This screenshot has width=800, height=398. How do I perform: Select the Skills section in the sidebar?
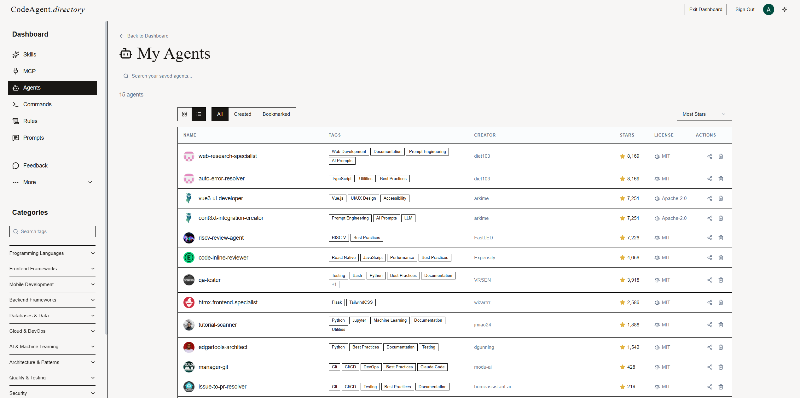pos(29,54)
